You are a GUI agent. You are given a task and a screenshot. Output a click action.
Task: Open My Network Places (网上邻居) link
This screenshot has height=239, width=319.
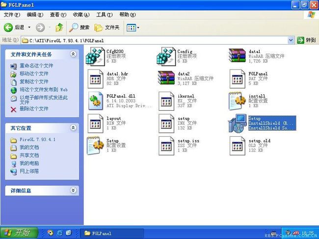pos(29,171)
